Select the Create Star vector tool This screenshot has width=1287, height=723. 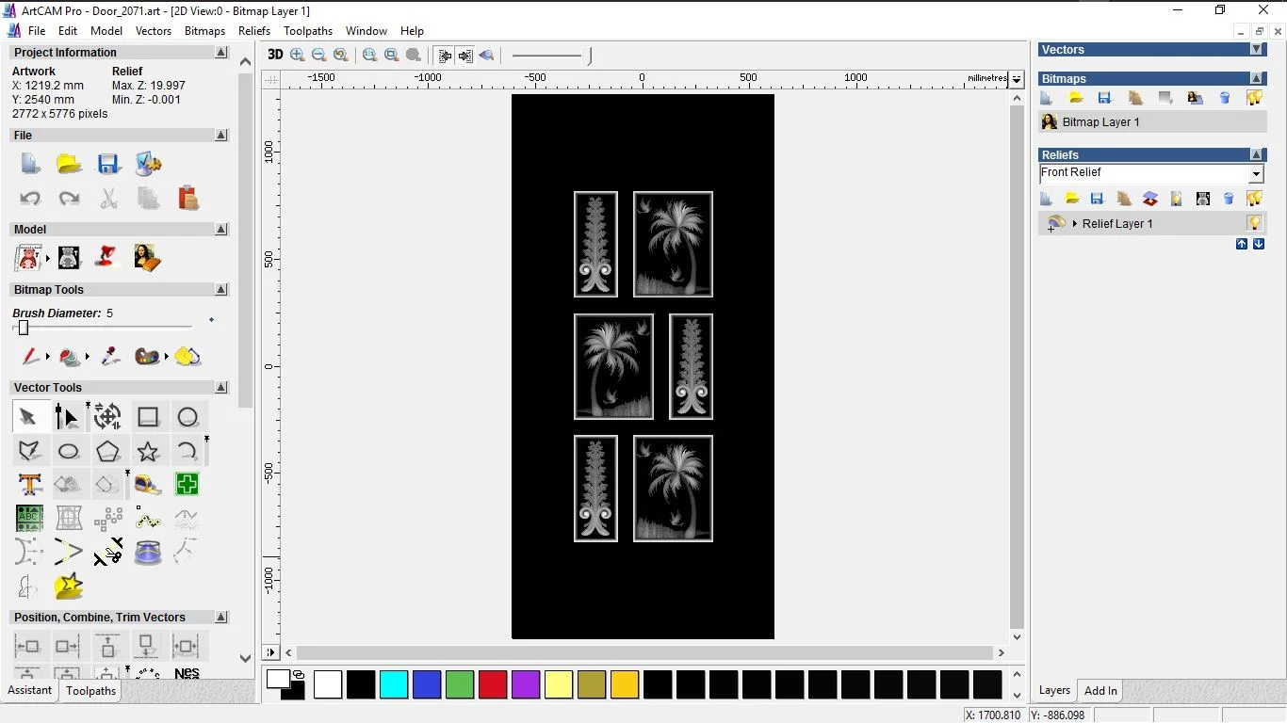[x=148, y=452]
